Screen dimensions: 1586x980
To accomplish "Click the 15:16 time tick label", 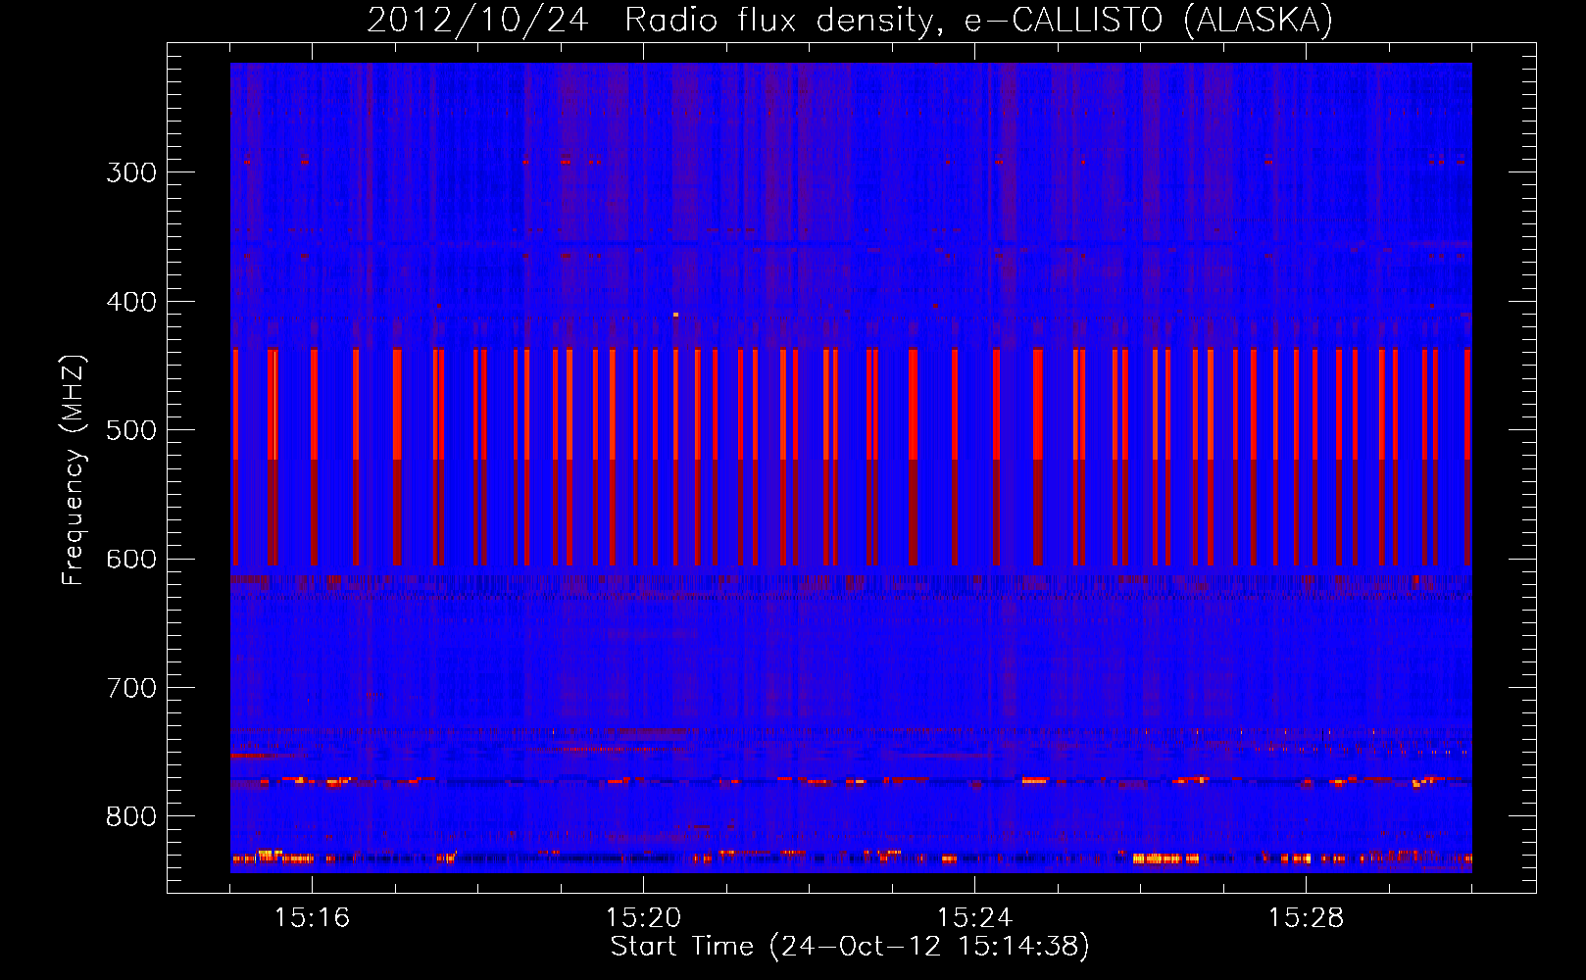I will (x=312, y=918).
